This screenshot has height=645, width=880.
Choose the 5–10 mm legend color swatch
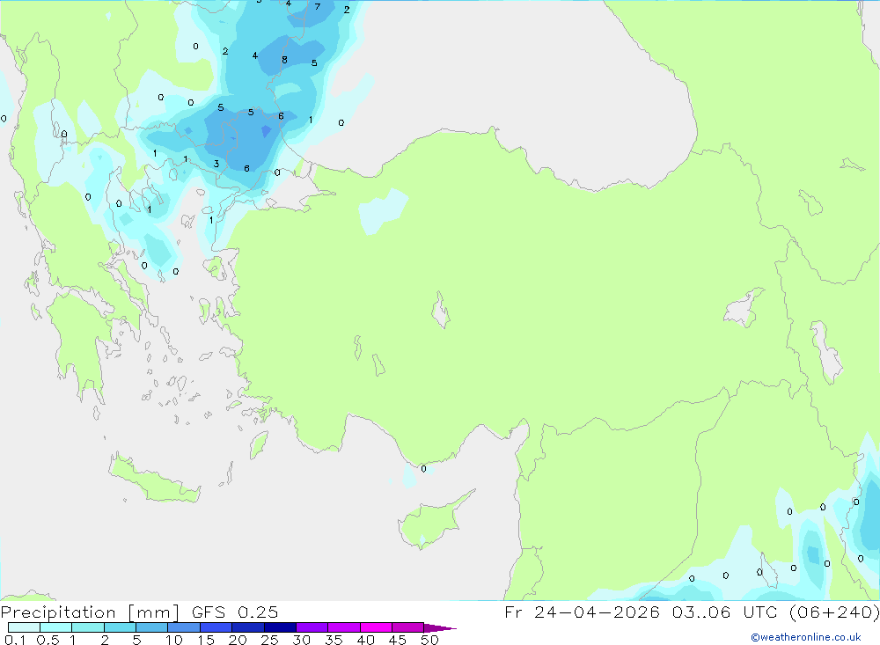click(x=152, y=627)
